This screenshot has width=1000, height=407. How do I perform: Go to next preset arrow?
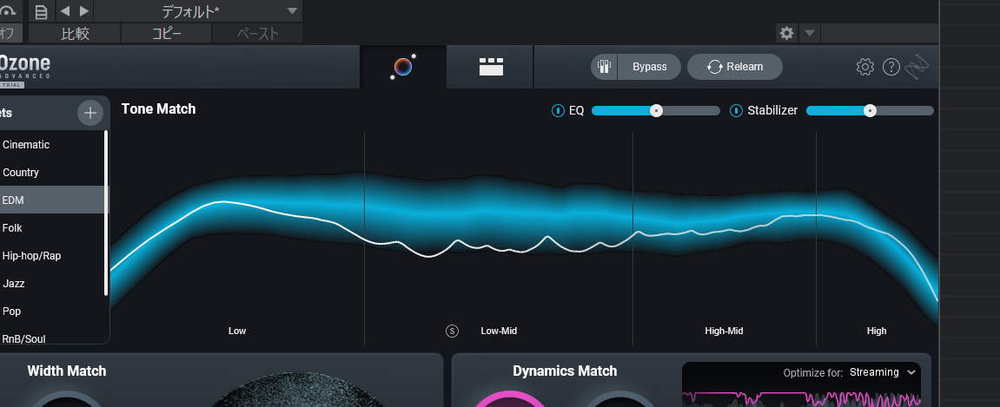tap(84, 10)
